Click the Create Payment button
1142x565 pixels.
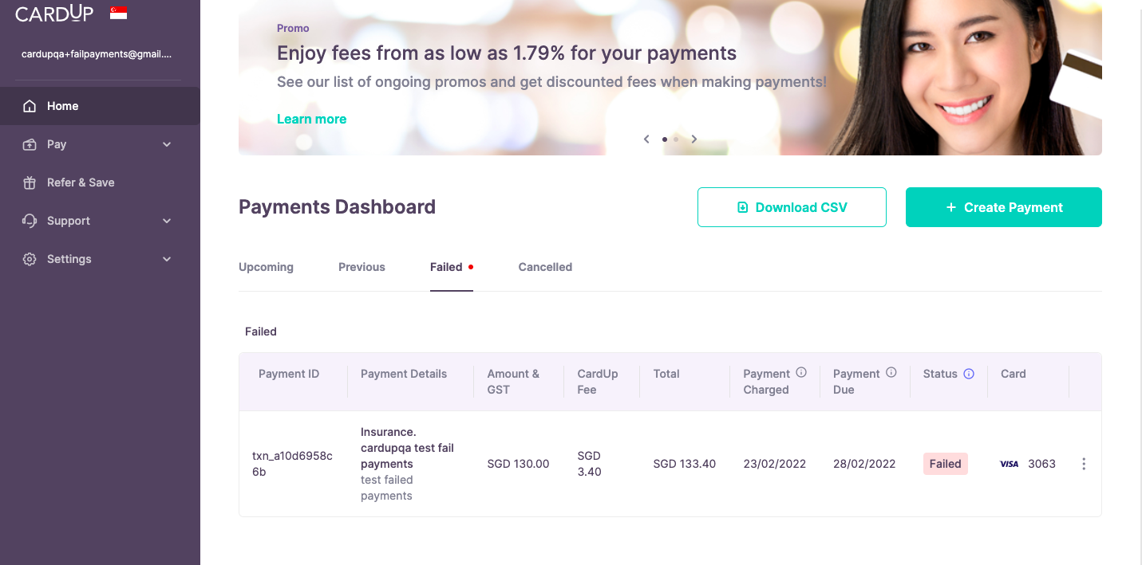(1003, 207)
